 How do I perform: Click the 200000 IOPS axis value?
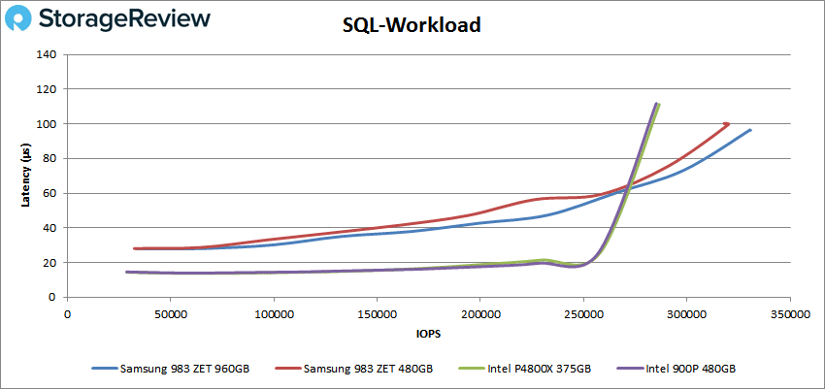point(479,313)
